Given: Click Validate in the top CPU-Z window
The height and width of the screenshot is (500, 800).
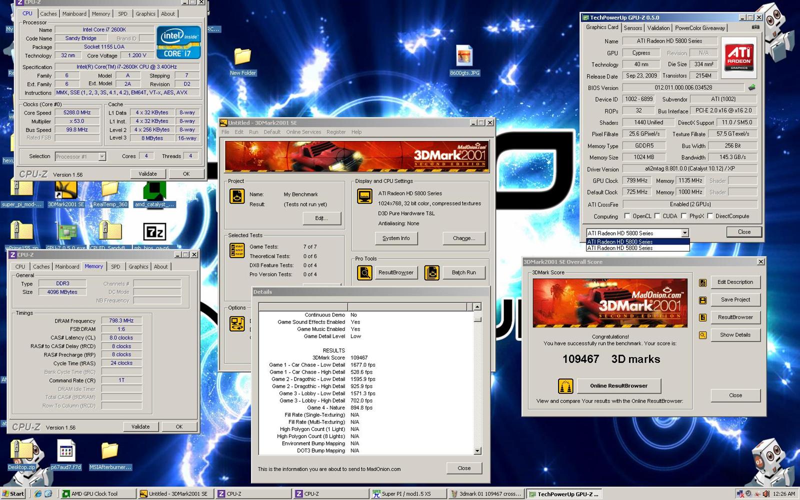Looking at the screenshot, I should point(147,174).
